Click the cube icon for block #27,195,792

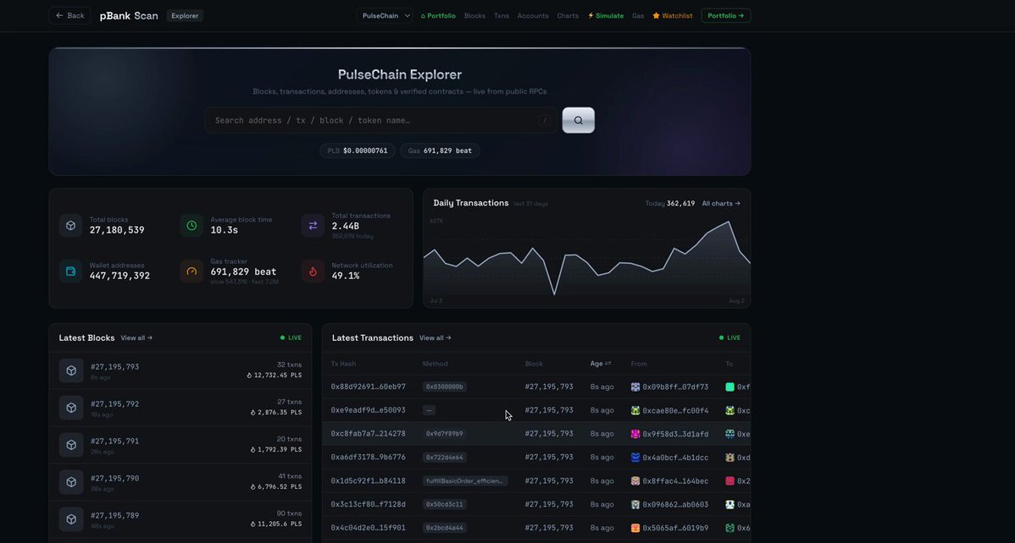tap(71, 408)
